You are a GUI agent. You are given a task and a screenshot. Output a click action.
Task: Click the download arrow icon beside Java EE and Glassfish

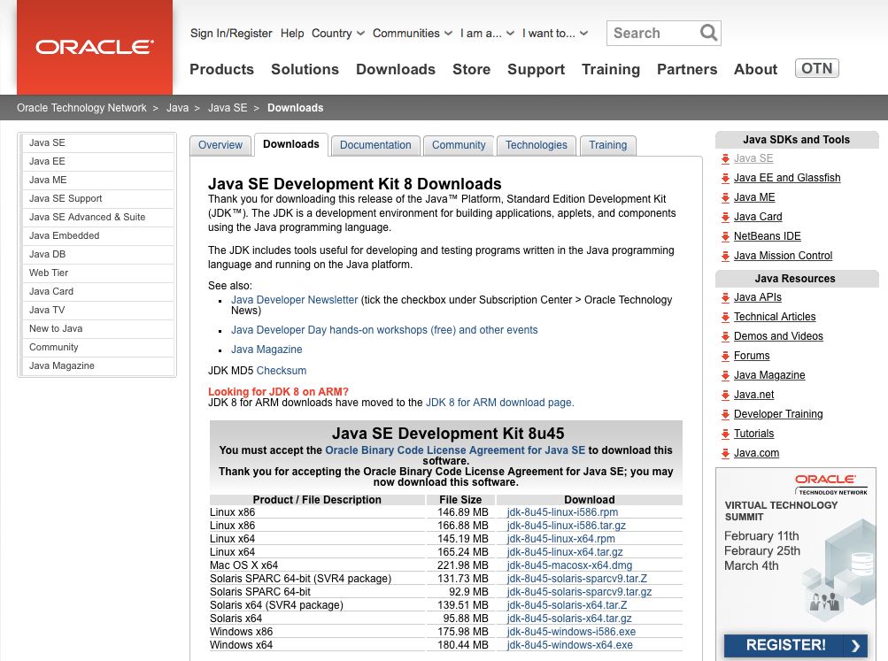coord(725,178)
